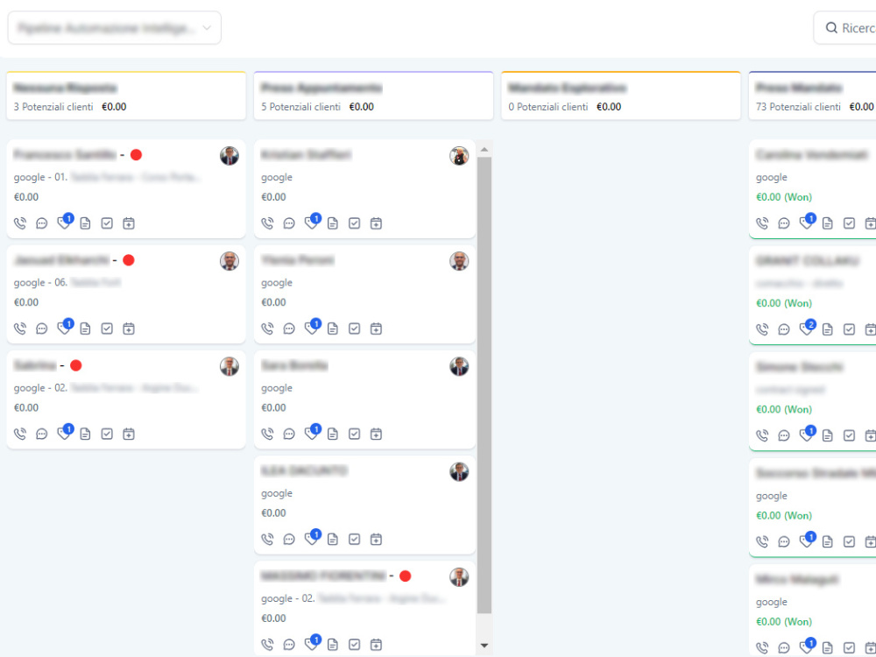Click the owner avatar on the ILEA DACUNTO card
Screen dimensions: 876x657
pos(459,472)
